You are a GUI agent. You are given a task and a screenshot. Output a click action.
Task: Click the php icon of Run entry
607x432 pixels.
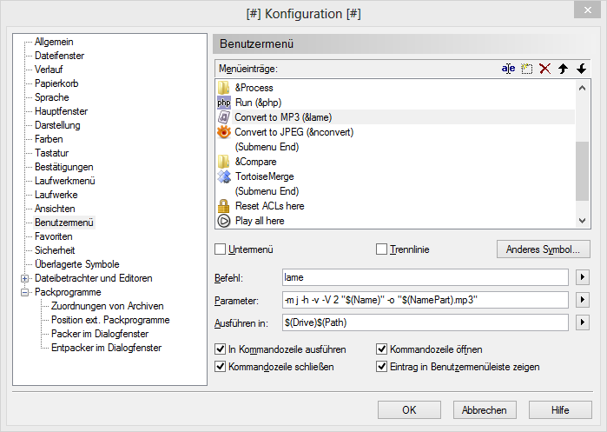(x=224, y=103)
